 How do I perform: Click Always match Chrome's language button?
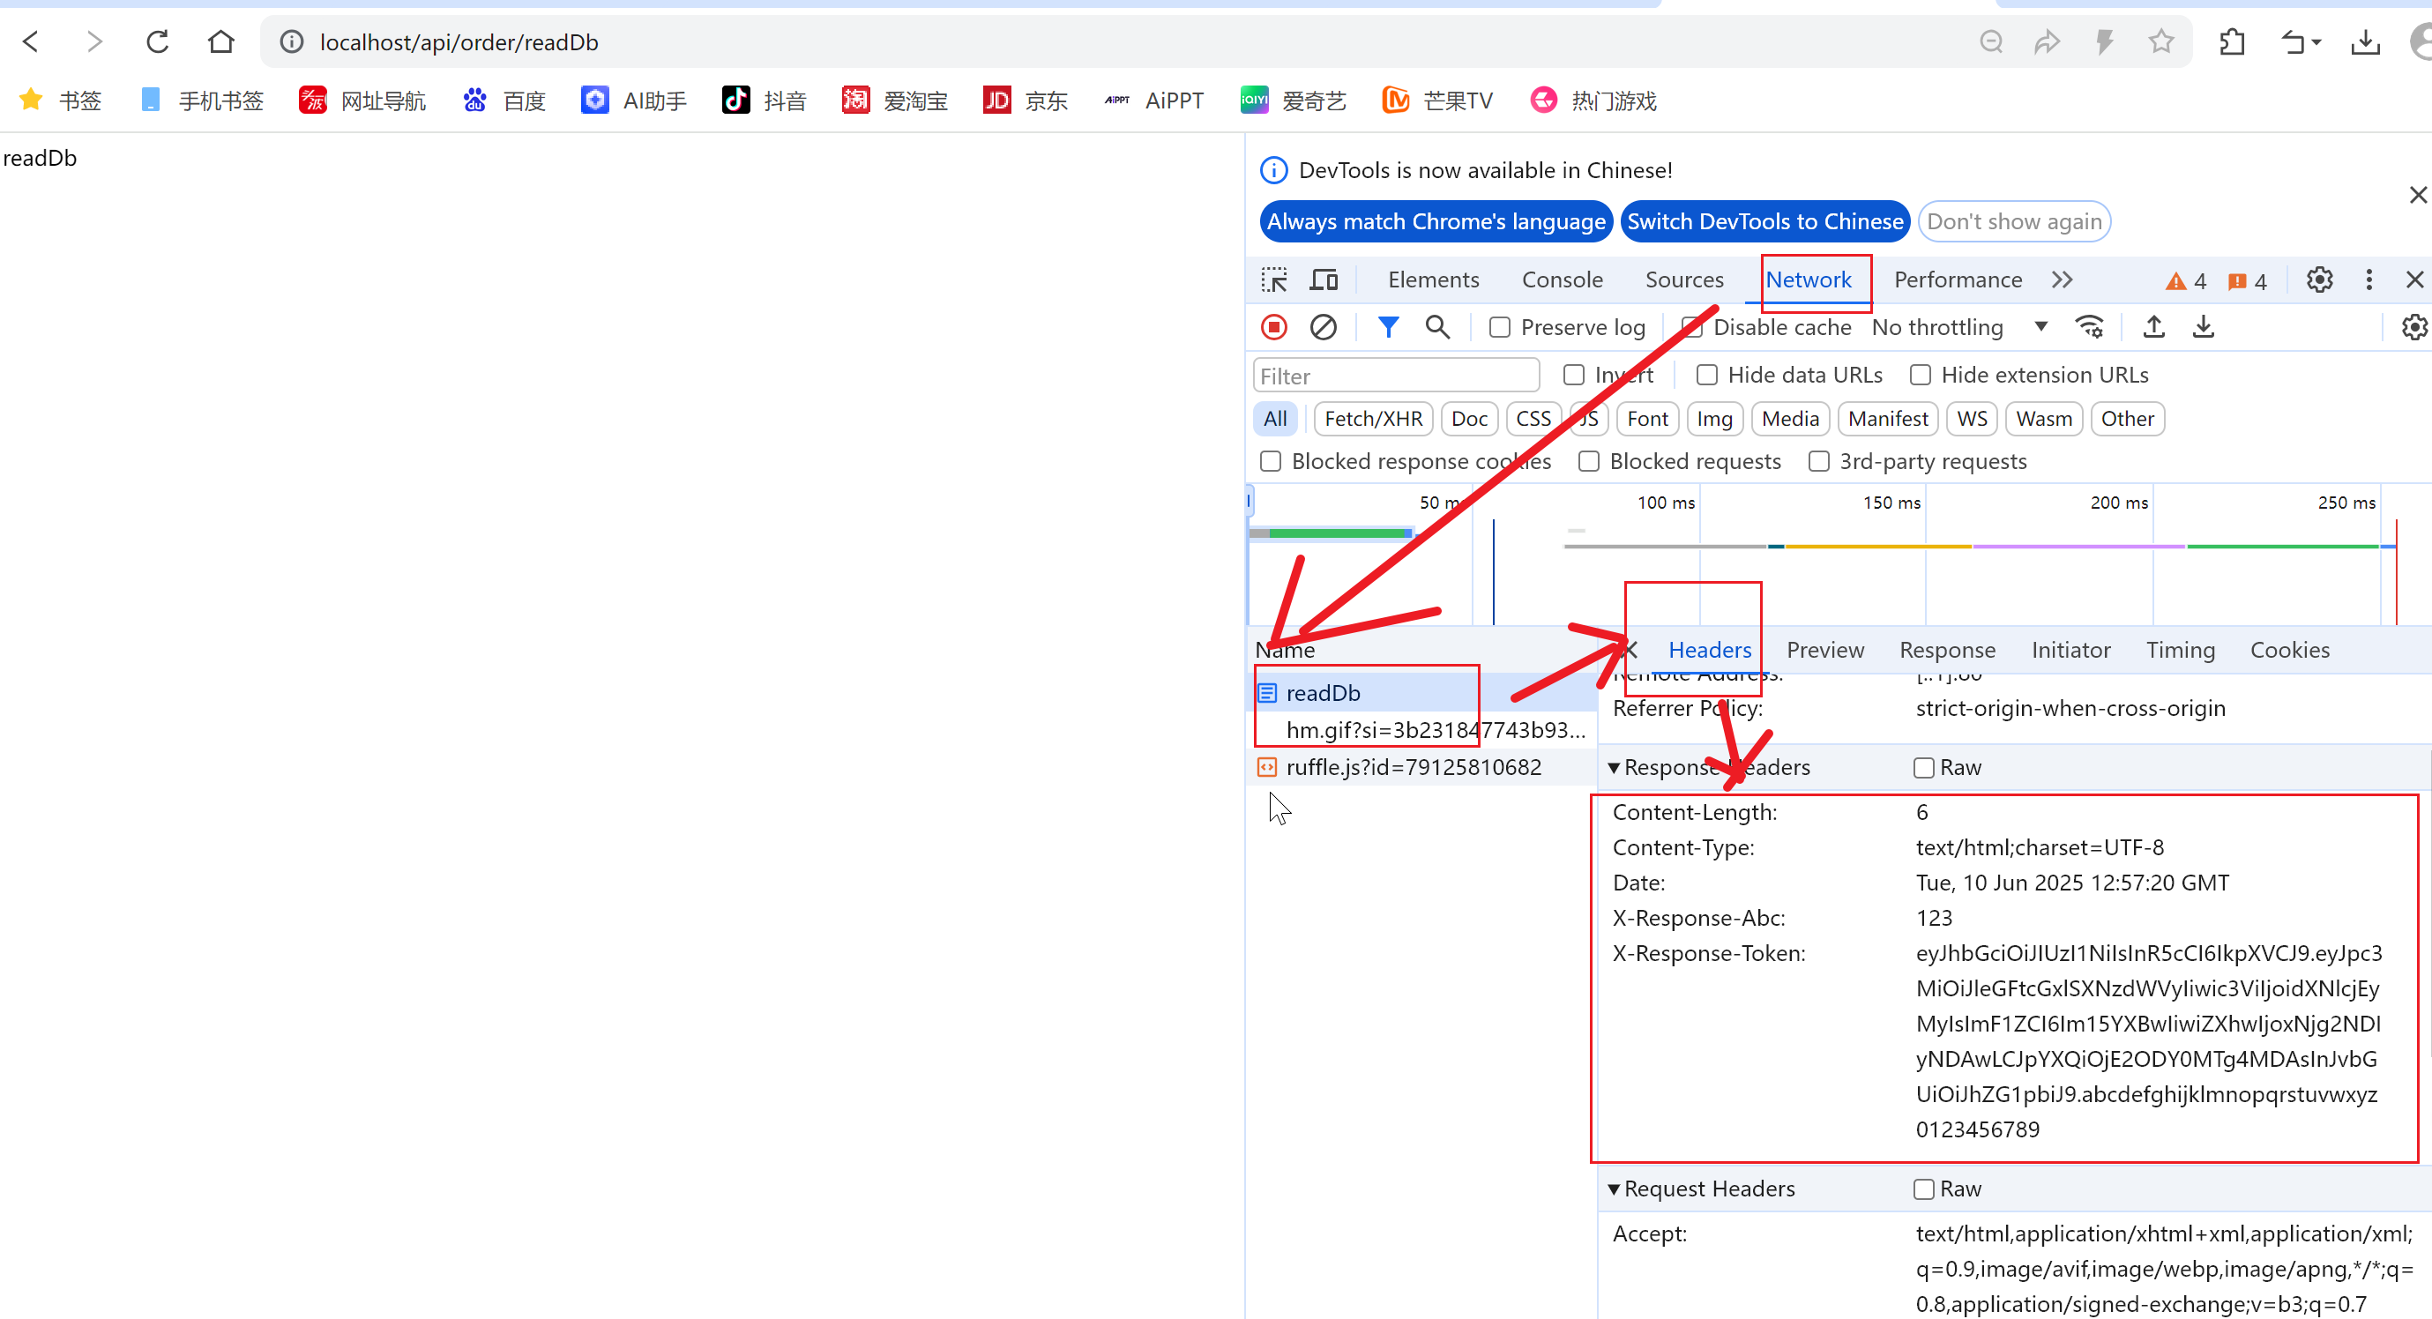coord(1435,221)
